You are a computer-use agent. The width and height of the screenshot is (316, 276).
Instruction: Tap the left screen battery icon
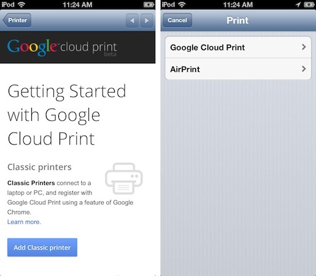pos(148,4)
